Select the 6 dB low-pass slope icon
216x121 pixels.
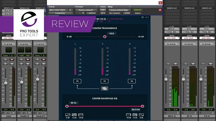(x=141, y=115)
